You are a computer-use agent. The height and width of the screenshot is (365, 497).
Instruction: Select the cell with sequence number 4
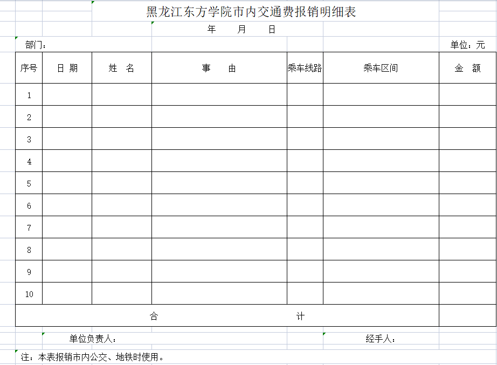coord(29,161)
